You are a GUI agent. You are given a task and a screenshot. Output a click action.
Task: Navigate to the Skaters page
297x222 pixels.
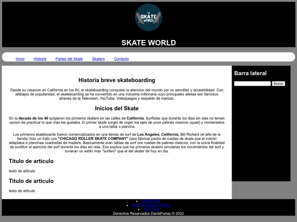[x=98, y=59]
